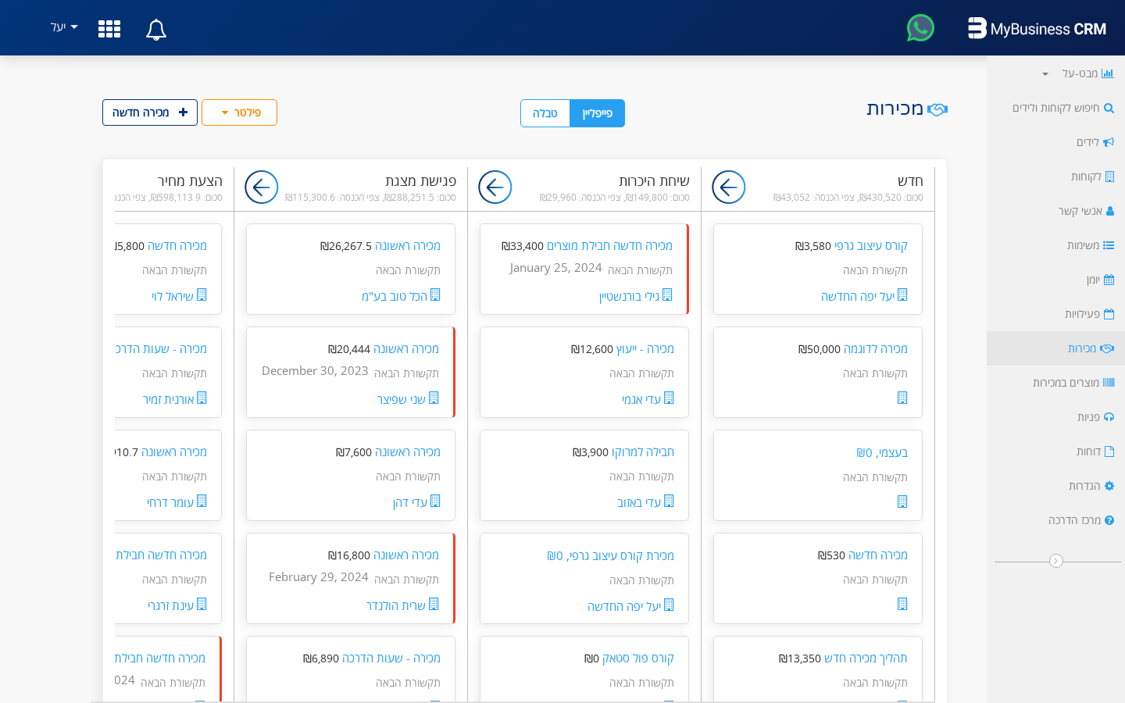Viewport: 1125px width, 703px height.
Task: Open the פילטר dropdown
Action: click(239, 112)
